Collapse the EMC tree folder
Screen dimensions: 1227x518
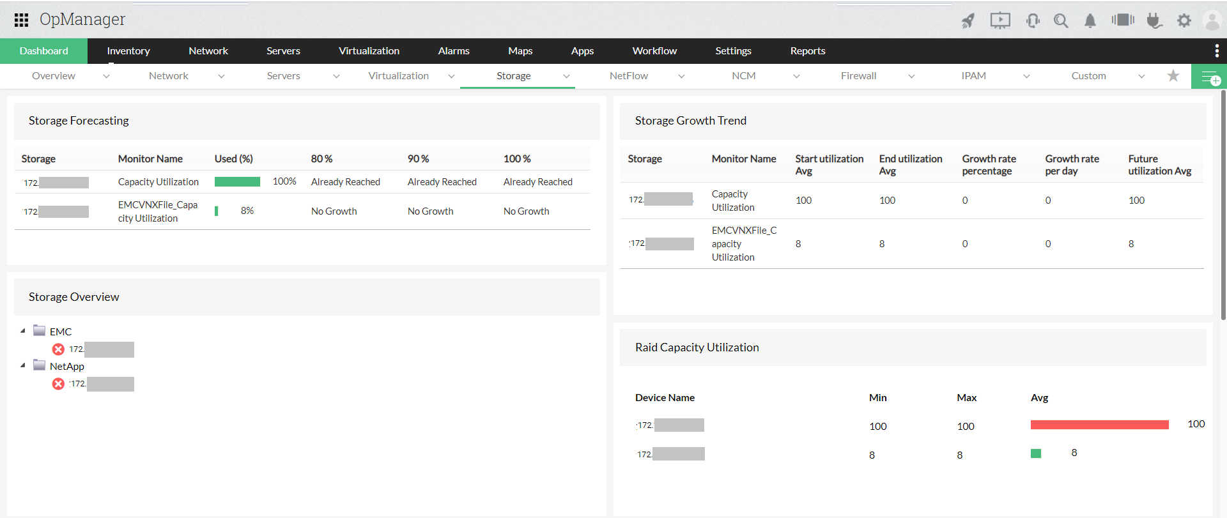point(23,331)
